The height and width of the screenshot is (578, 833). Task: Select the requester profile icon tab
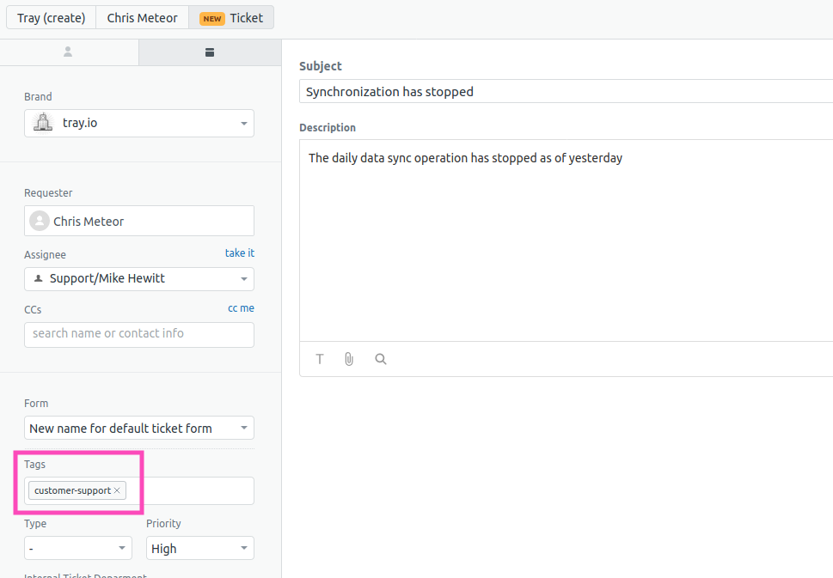click(x=69, y=52)
